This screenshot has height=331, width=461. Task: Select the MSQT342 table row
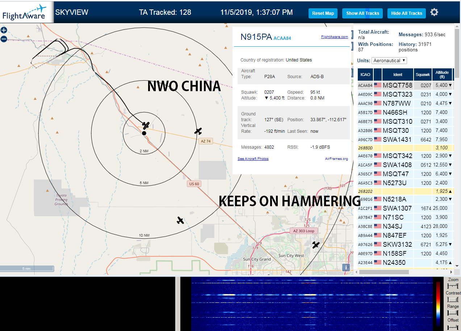point(405,156)
